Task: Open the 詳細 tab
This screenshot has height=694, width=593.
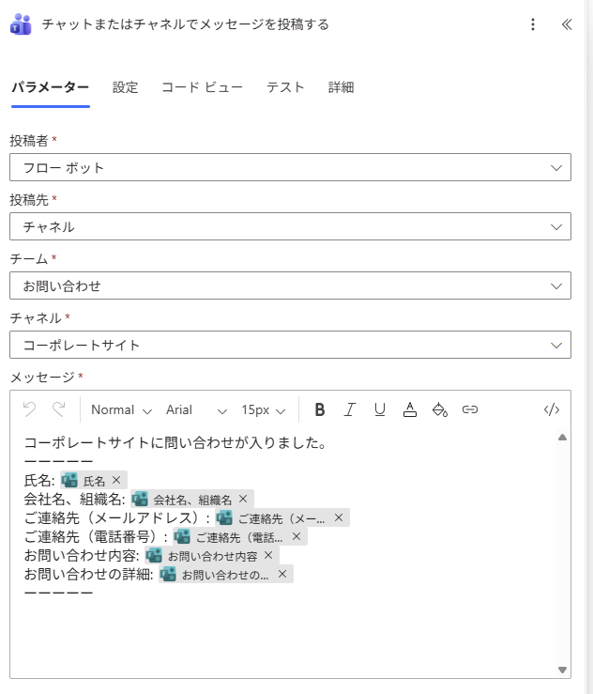Action: point(341,87)
